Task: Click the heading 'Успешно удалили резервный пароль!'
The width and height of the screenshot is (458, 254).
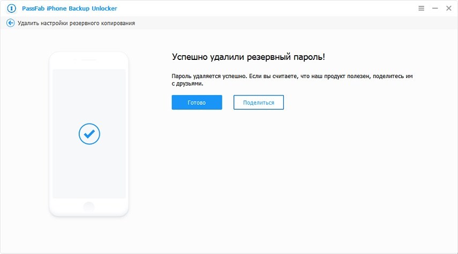Action: pos(248,57)
